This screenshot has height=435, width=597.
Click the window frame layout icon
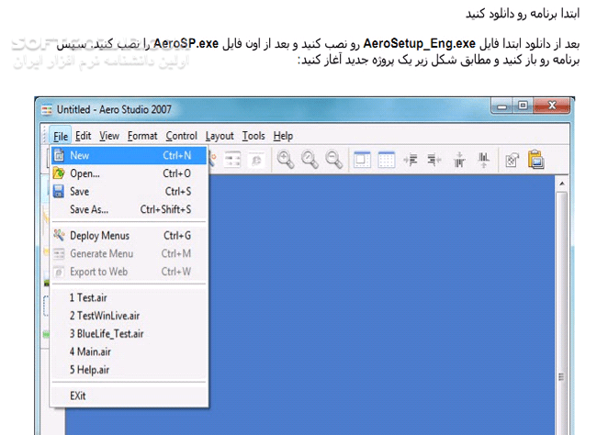click(362, 160)
